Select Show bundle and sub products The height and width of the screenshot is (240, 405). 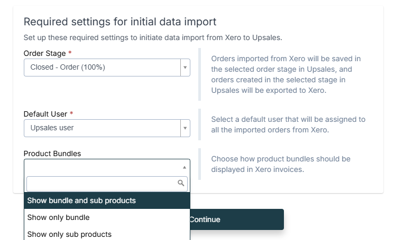pos(107,200)
